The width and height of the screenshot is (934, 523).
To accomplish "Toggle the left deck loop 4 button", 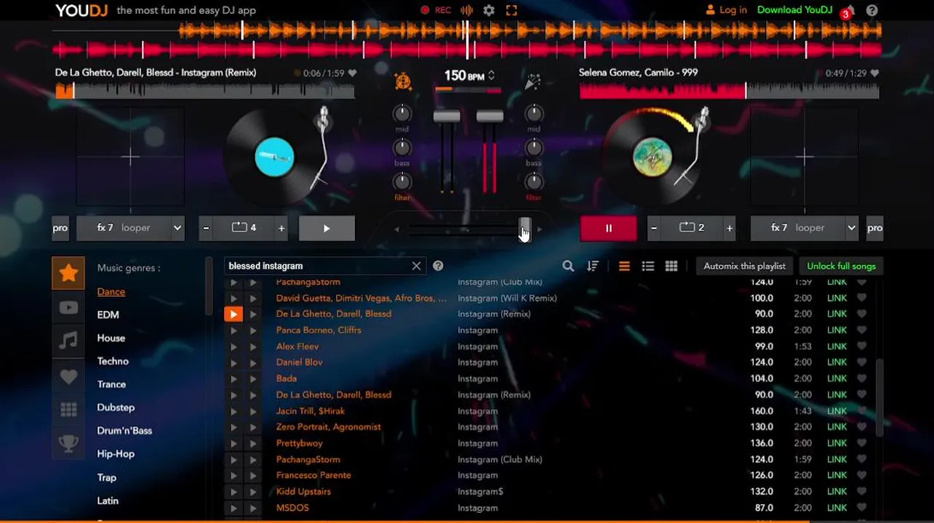I will point(244,228).
